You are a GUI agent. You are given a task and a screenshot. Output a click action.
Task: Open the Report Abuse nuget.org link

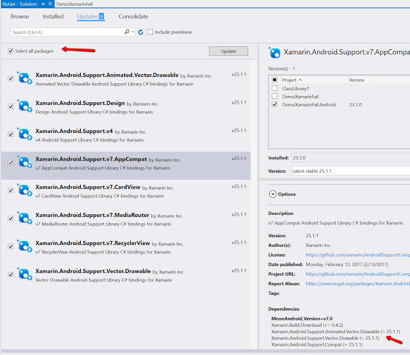pyautogui.click(x=357, y=283)
